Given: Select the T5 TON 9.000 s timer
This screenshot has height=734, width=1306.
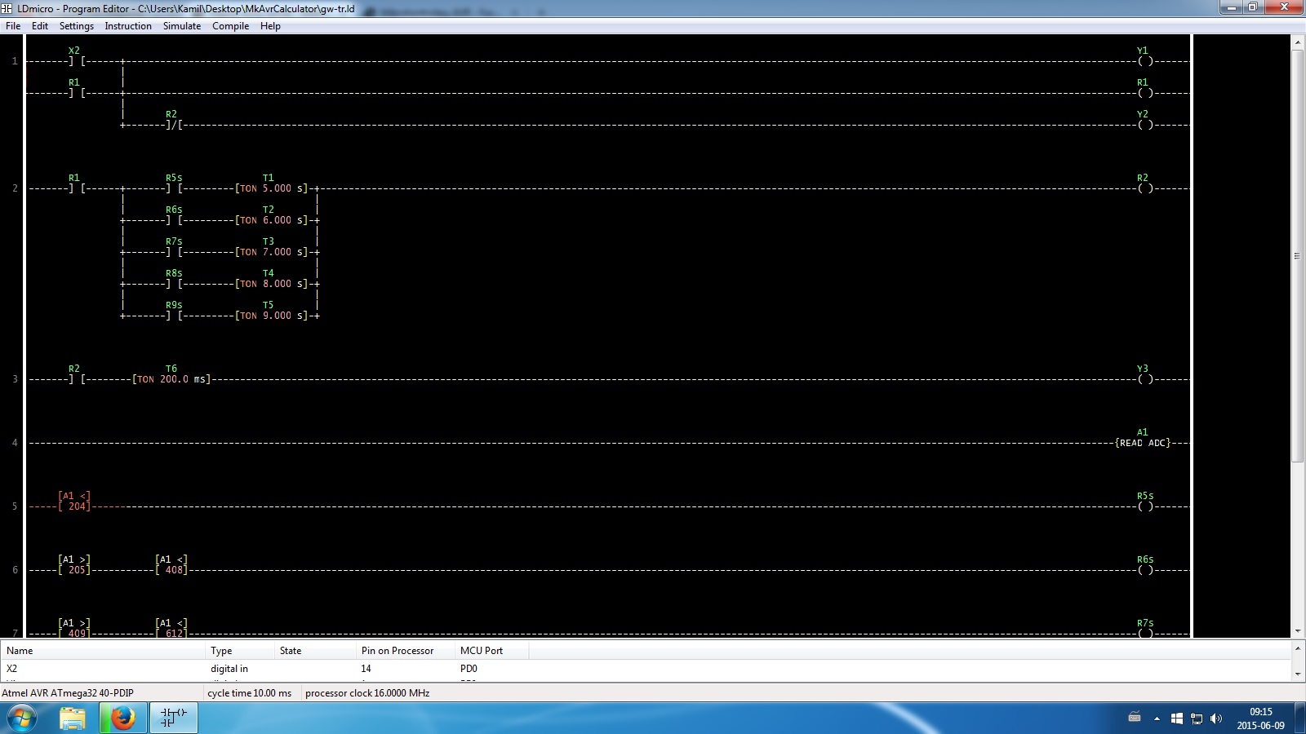Looking at the screenshot, I should tap(272, 311).
